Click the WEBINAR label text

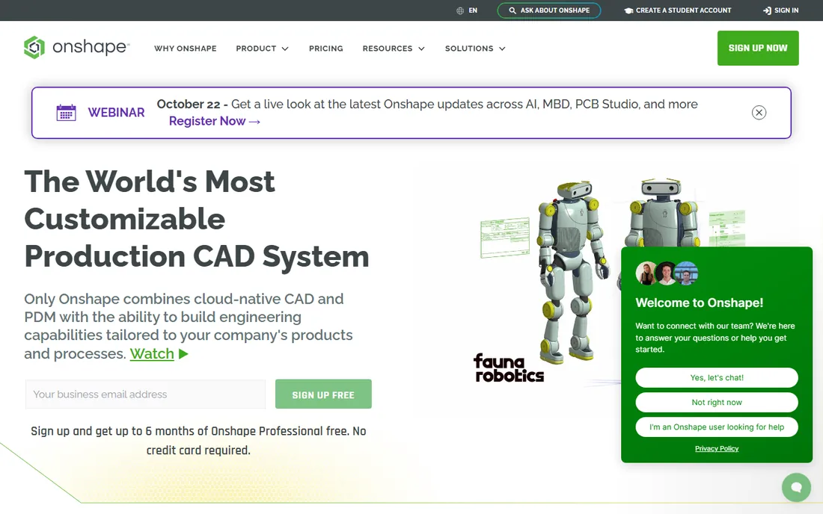(117, 113)
